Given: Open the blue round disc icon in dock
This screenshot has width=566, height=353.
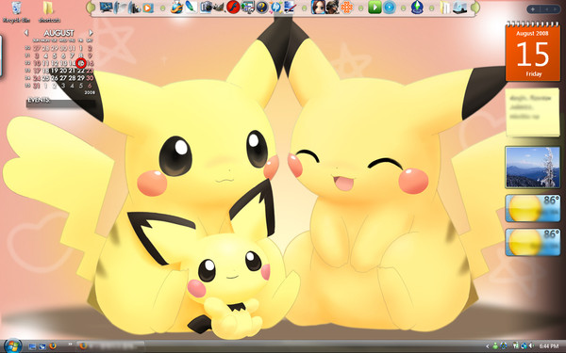Looking at the screenshot, I should pos(389,8).
